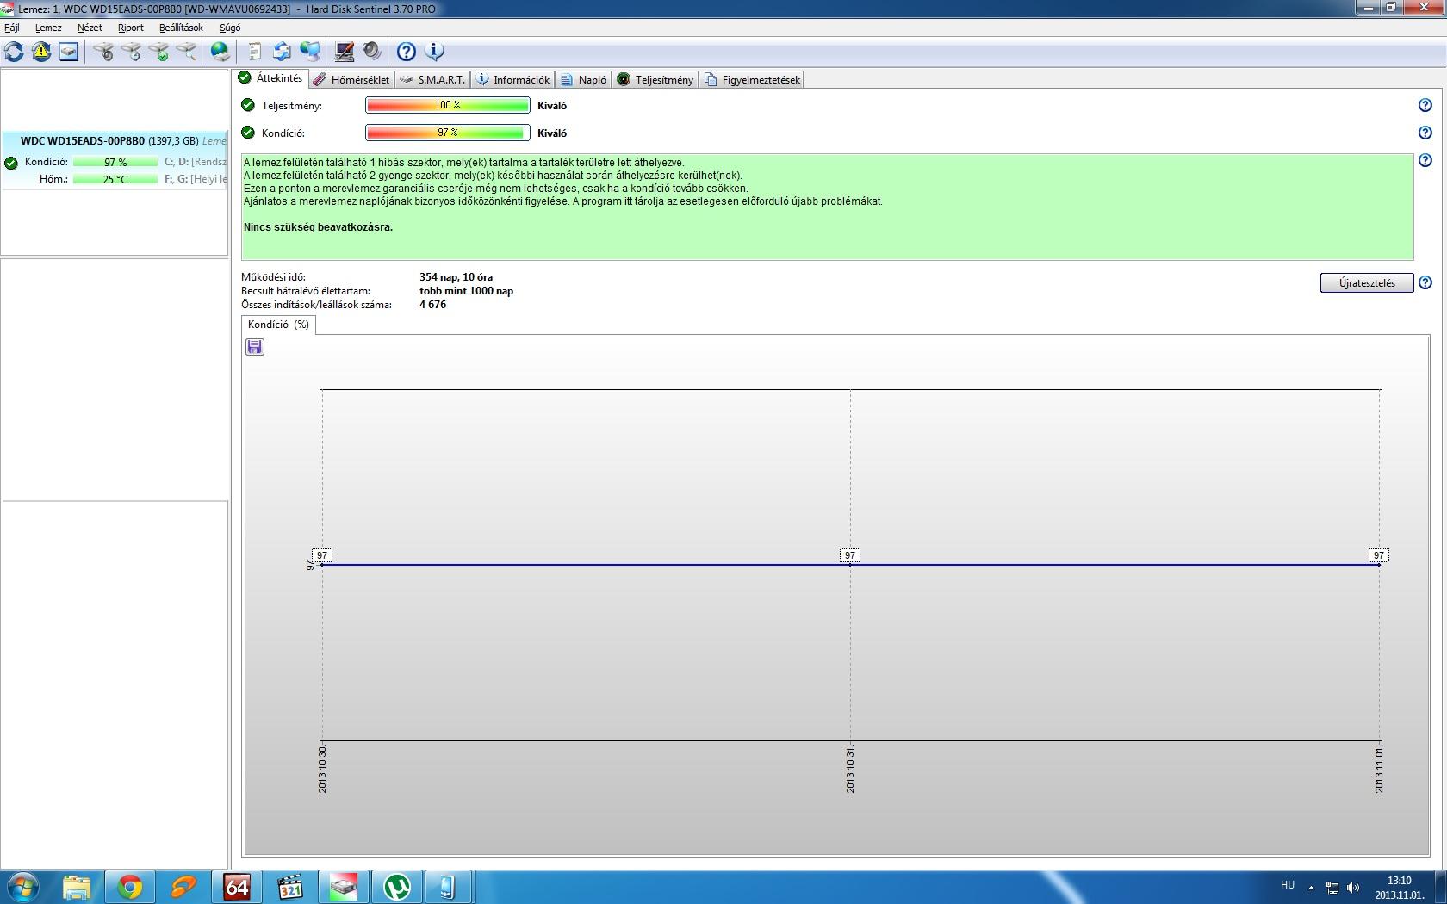Click help icon beside green status text
Image resolution: width=1447 pixels, height=904 pixels.
click(1425, 160)
